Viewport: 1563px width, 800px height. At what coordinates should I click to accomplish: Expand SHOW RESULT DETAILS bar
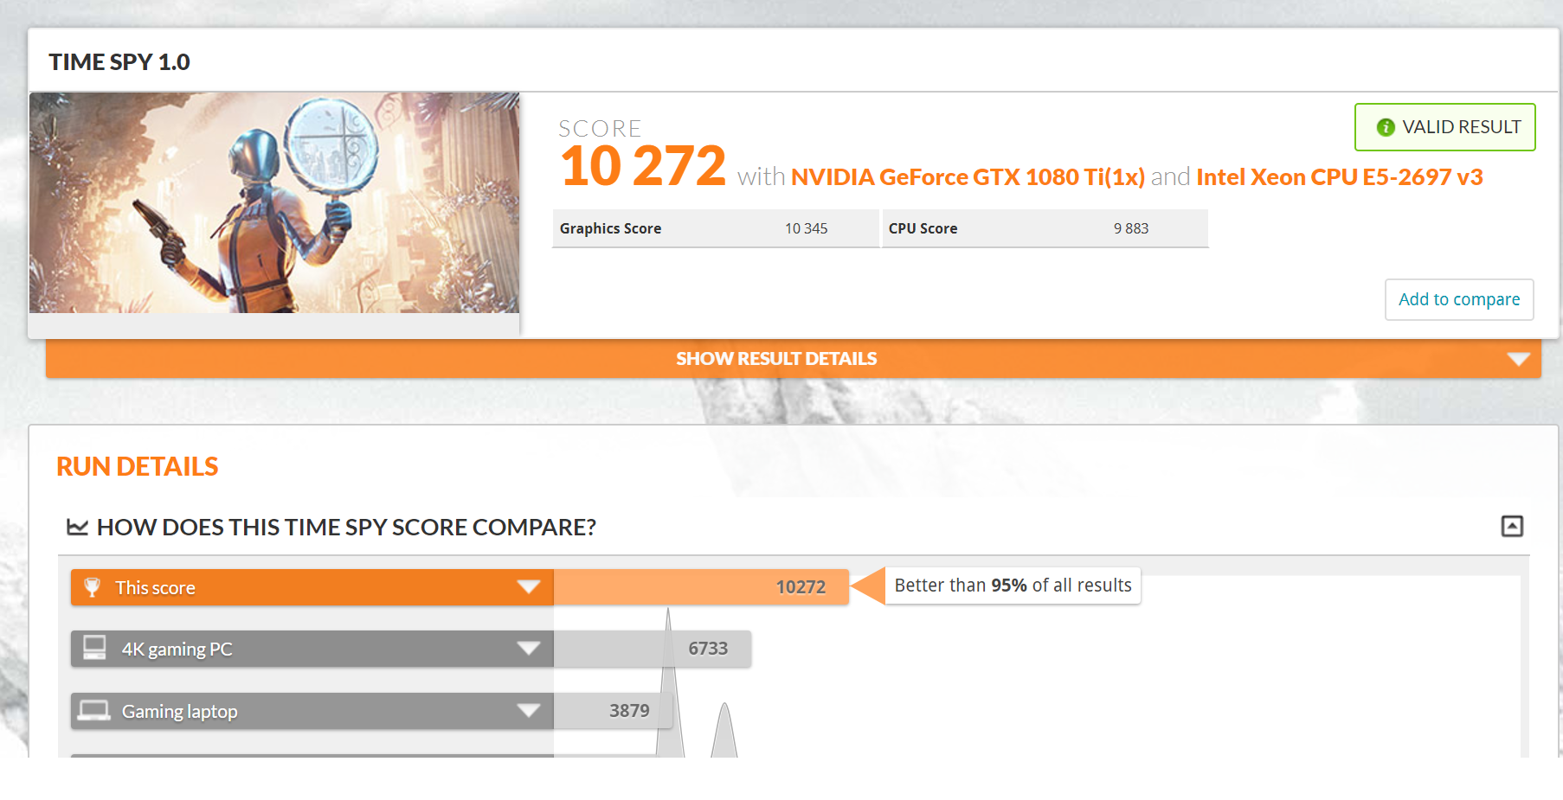point(794,358)
